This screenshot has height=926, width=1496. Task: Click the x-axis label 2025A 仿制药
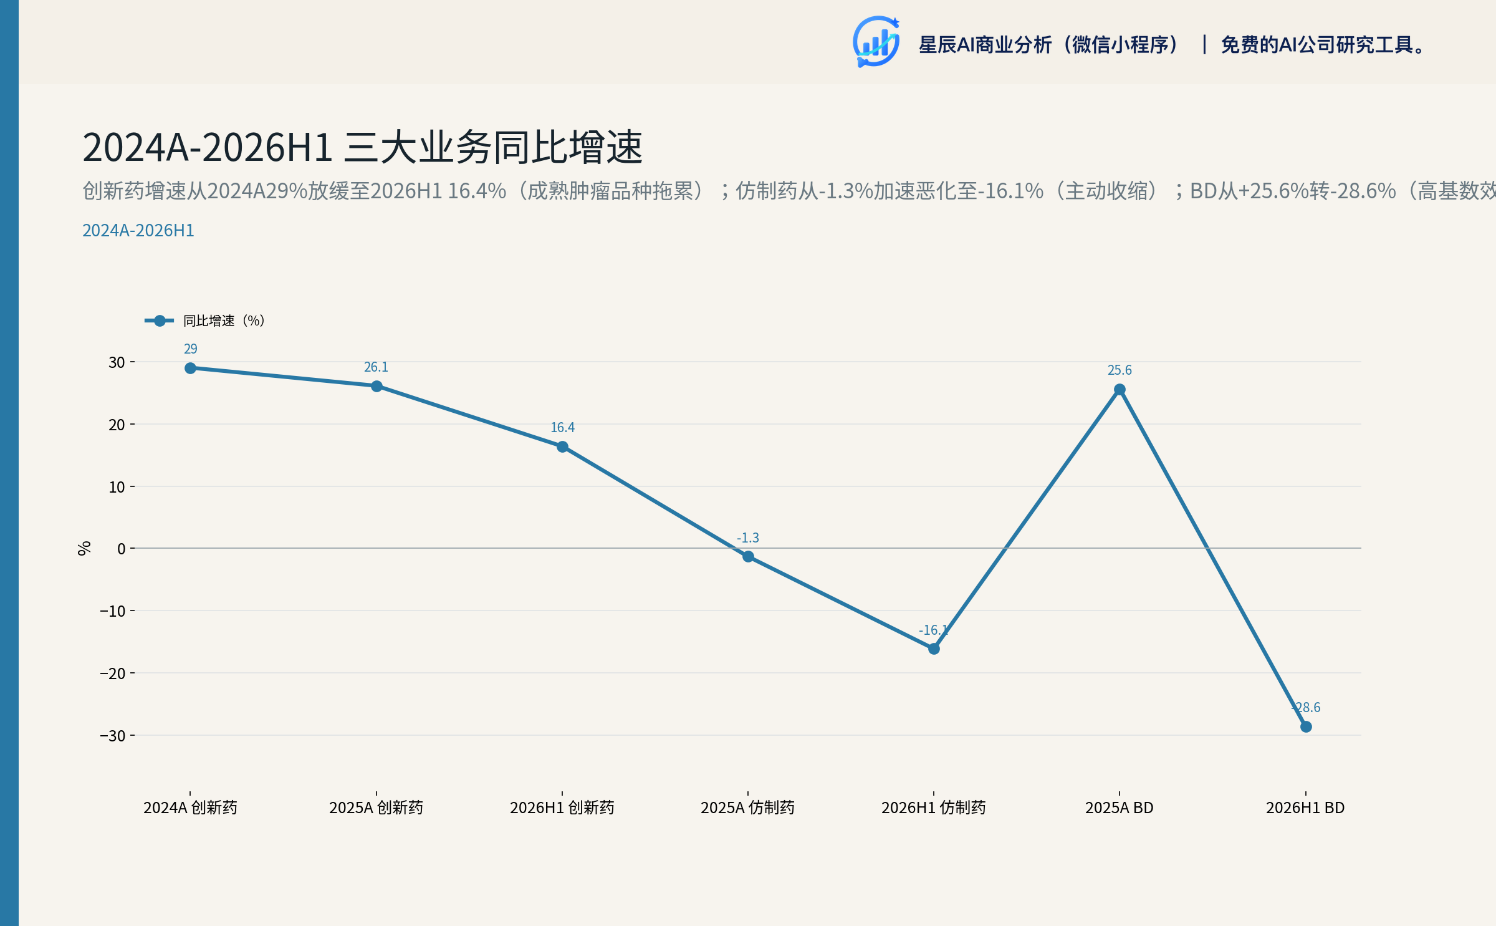pos(748,808)
